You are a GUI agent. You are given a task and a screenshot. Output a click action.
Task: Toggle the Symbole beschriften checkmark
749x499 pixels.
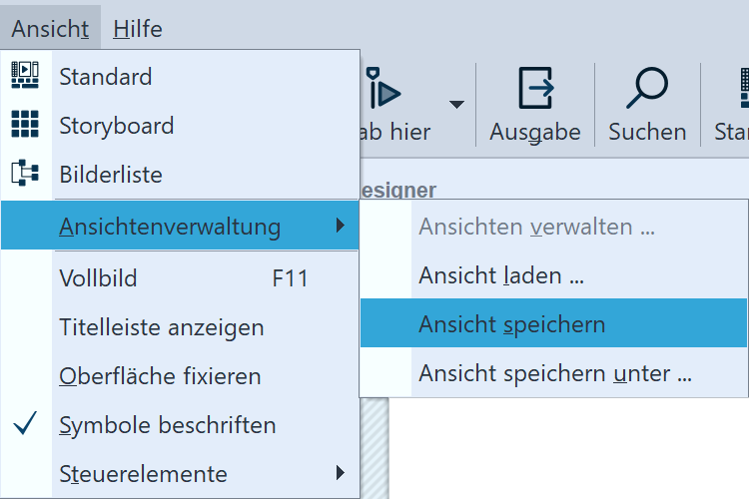pos(26,425)
